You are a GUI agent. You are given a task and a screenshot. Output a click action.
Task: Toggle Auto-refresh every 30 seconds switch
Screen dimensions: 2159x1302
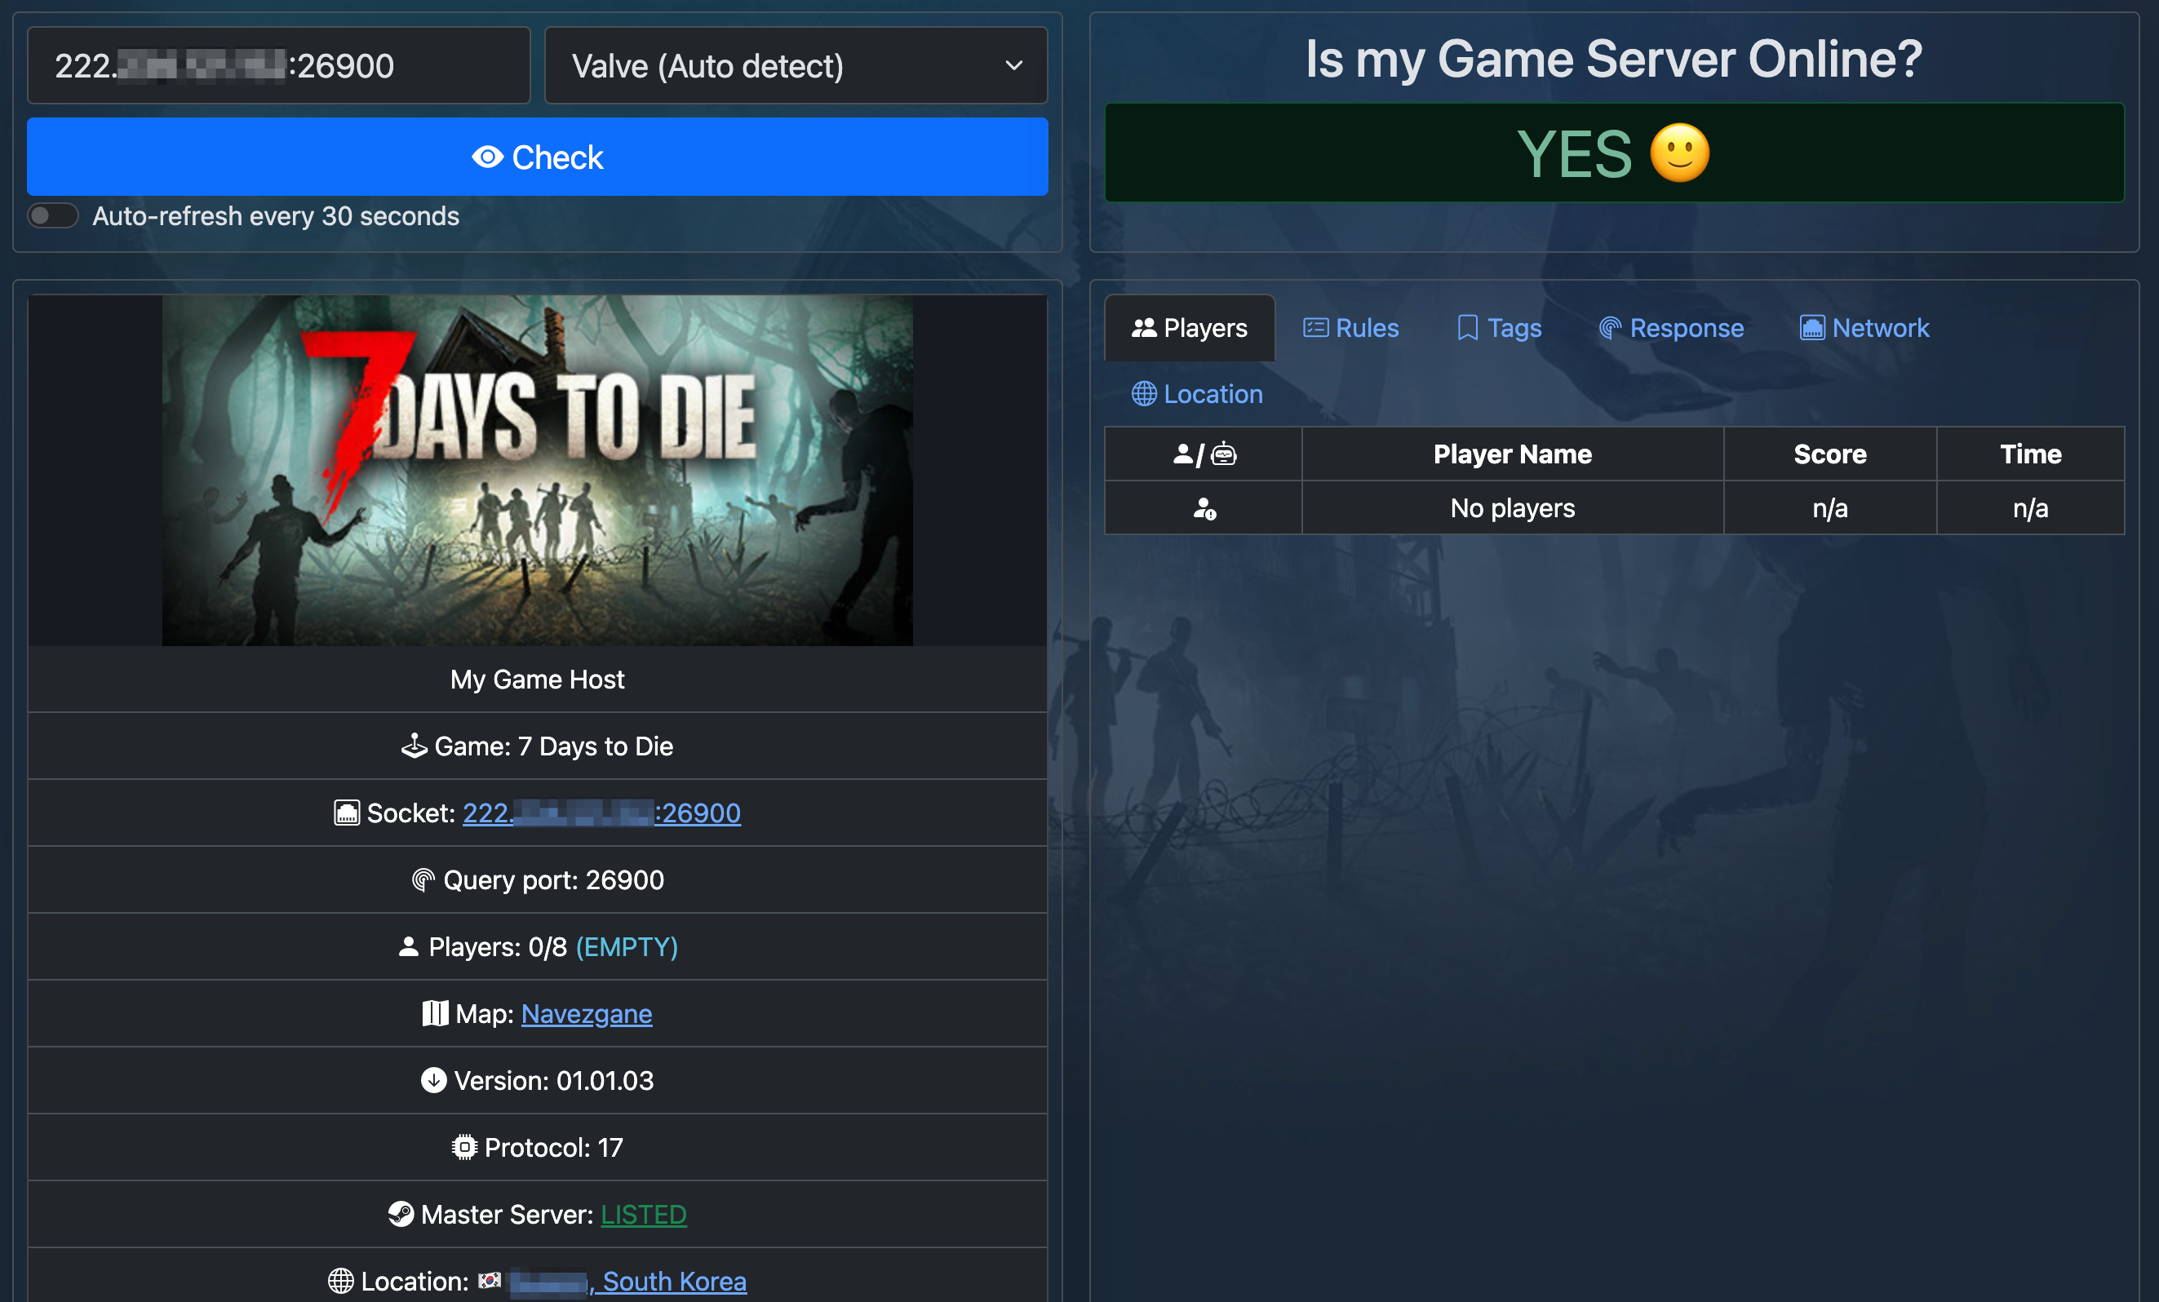tap(54, 215)
